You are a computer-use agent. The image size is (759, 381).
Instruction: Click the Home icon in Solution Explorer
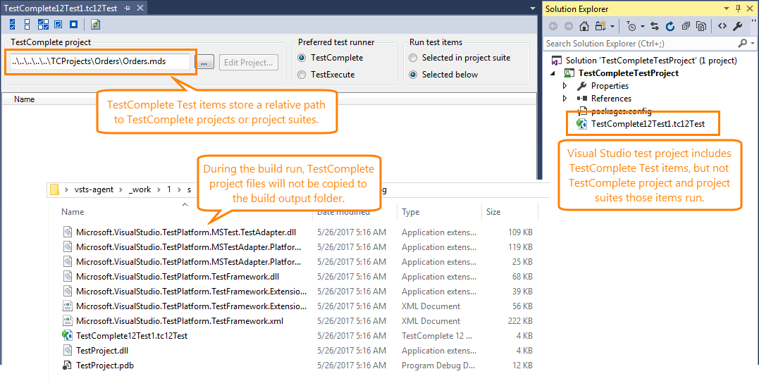[x=584, y=26]
